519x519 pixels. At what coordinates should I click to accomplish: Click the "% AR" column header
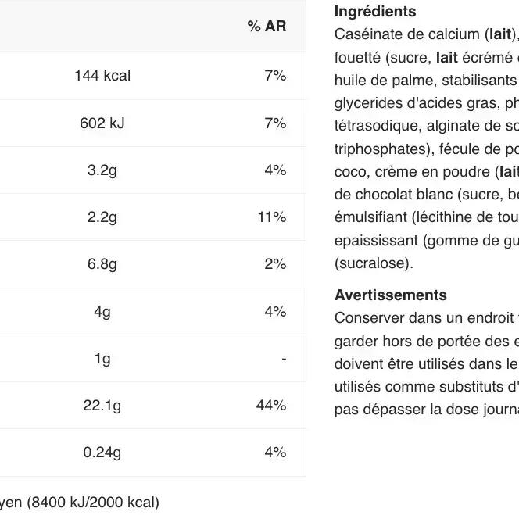click(267, 27)
